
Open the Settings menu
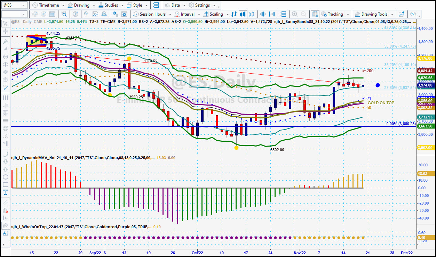point(199,5)
